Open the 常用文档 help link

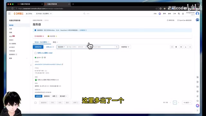pyautogui.click(x=171, y=20)
